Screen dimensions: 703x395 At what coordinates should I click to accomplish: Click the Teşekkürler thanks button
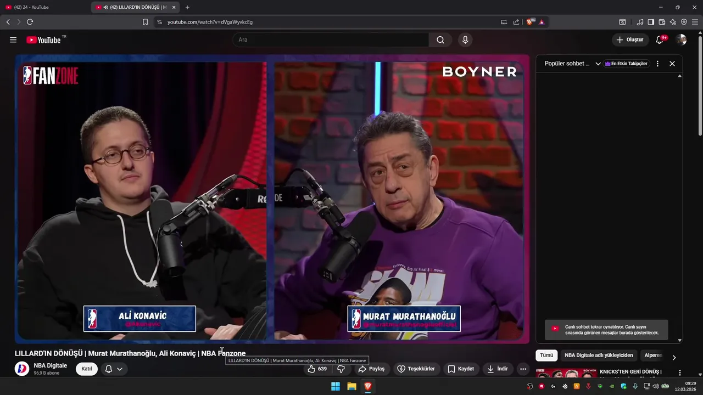point(416,369)
